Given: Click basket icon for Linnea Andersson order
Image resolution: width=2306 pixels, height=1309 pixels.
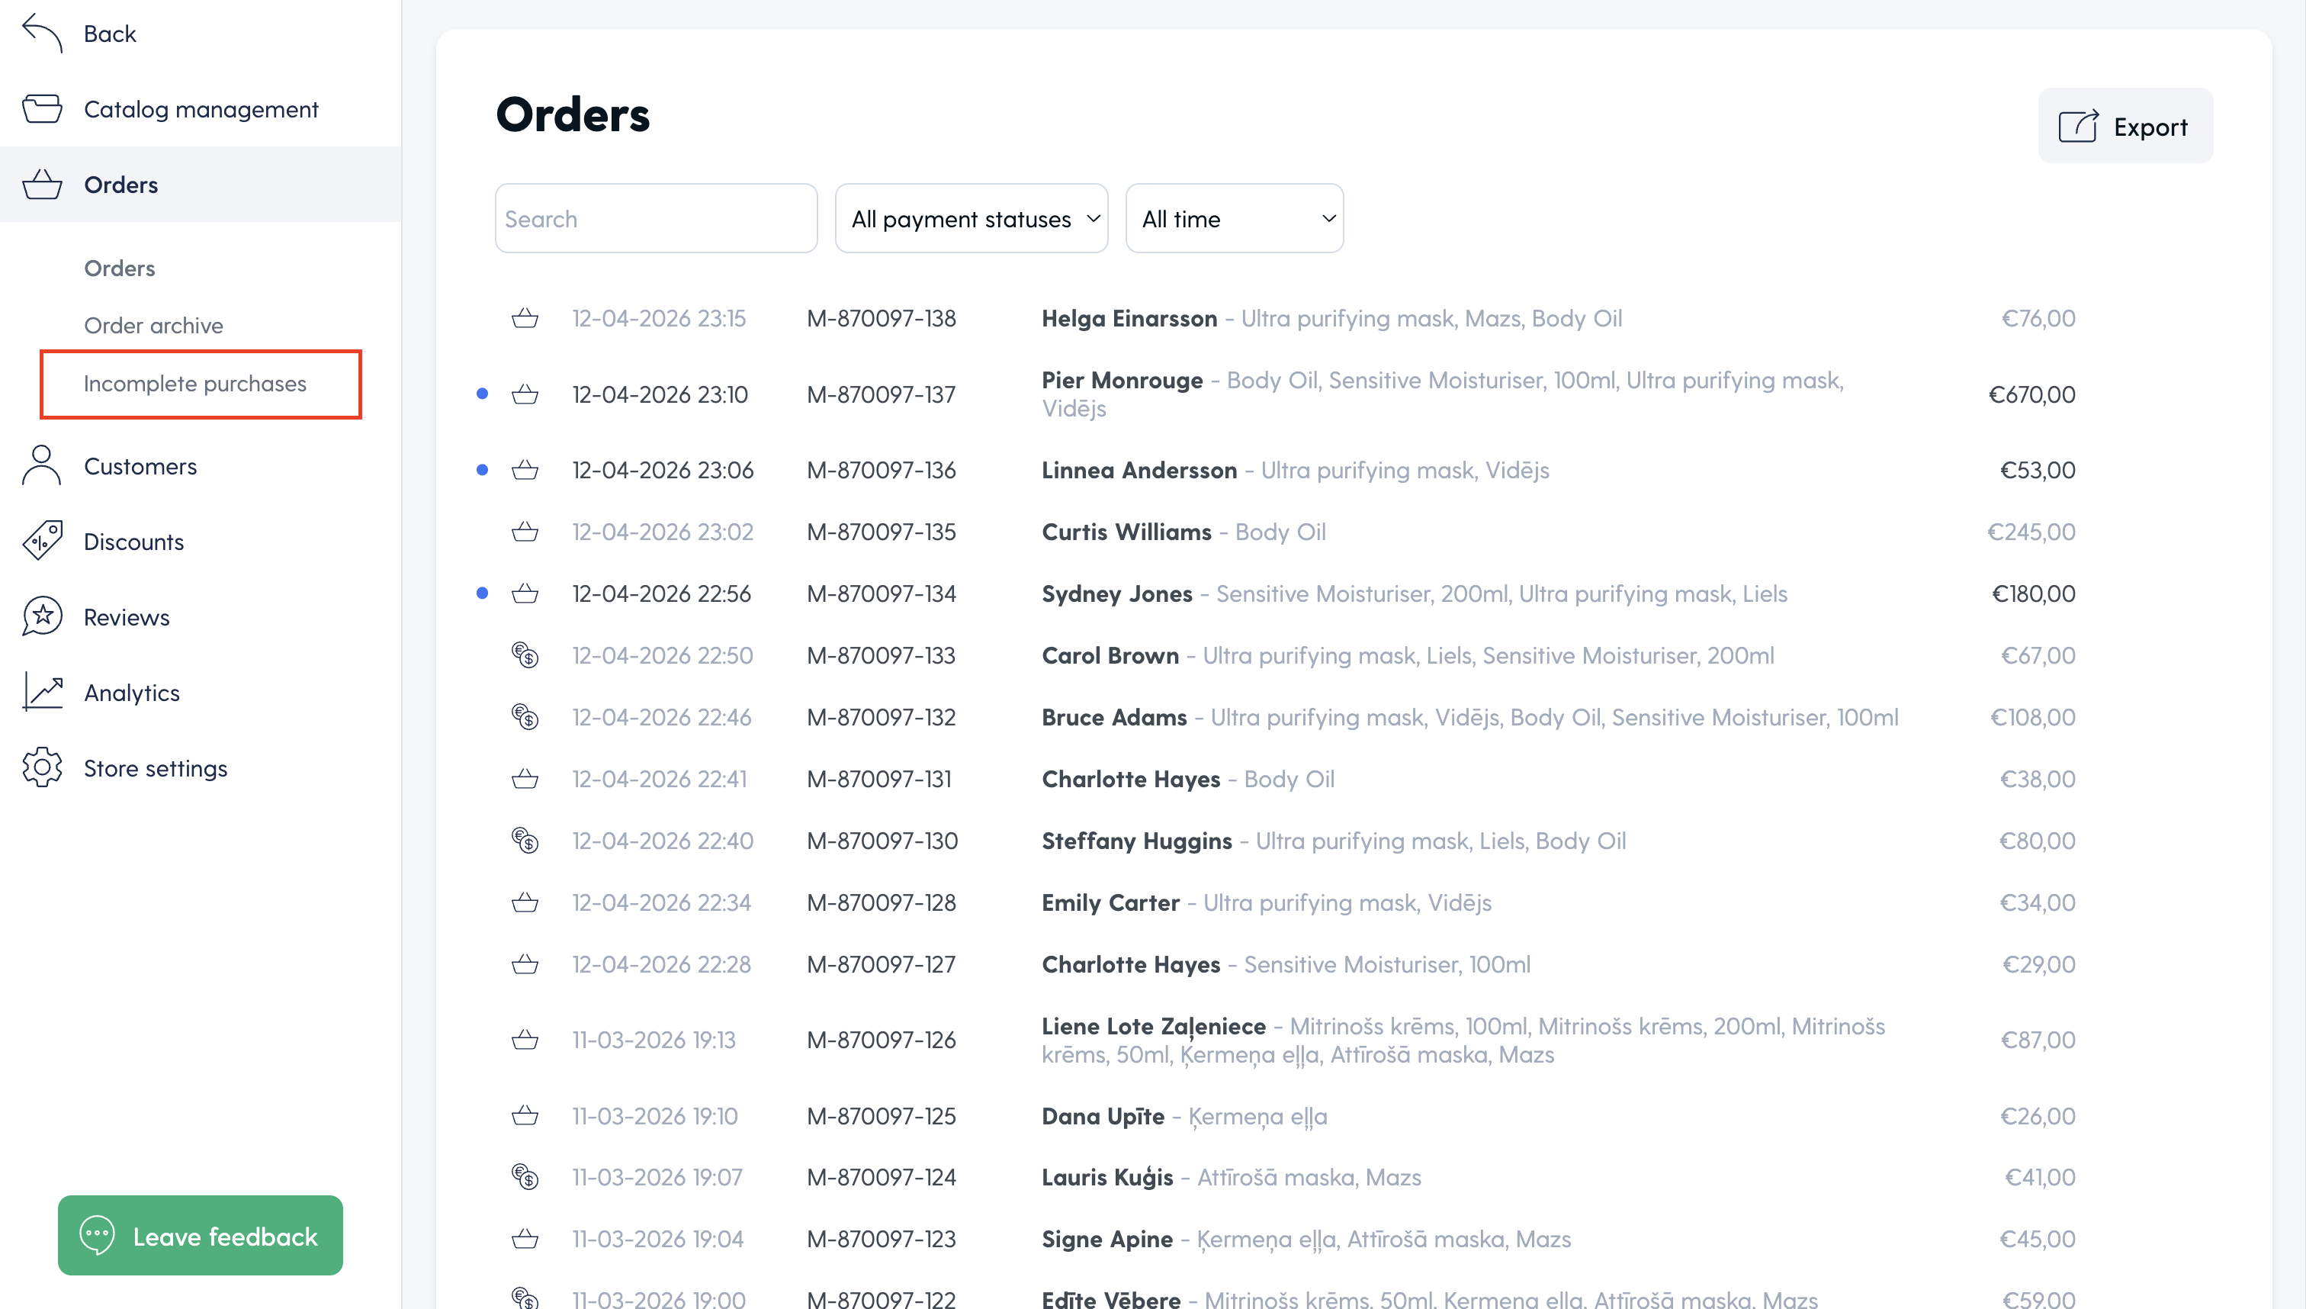Looking at the screenshot, I should 525,469.
